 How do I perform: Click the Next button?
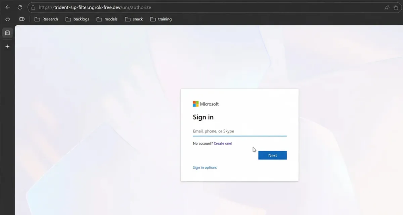[272, 155]
